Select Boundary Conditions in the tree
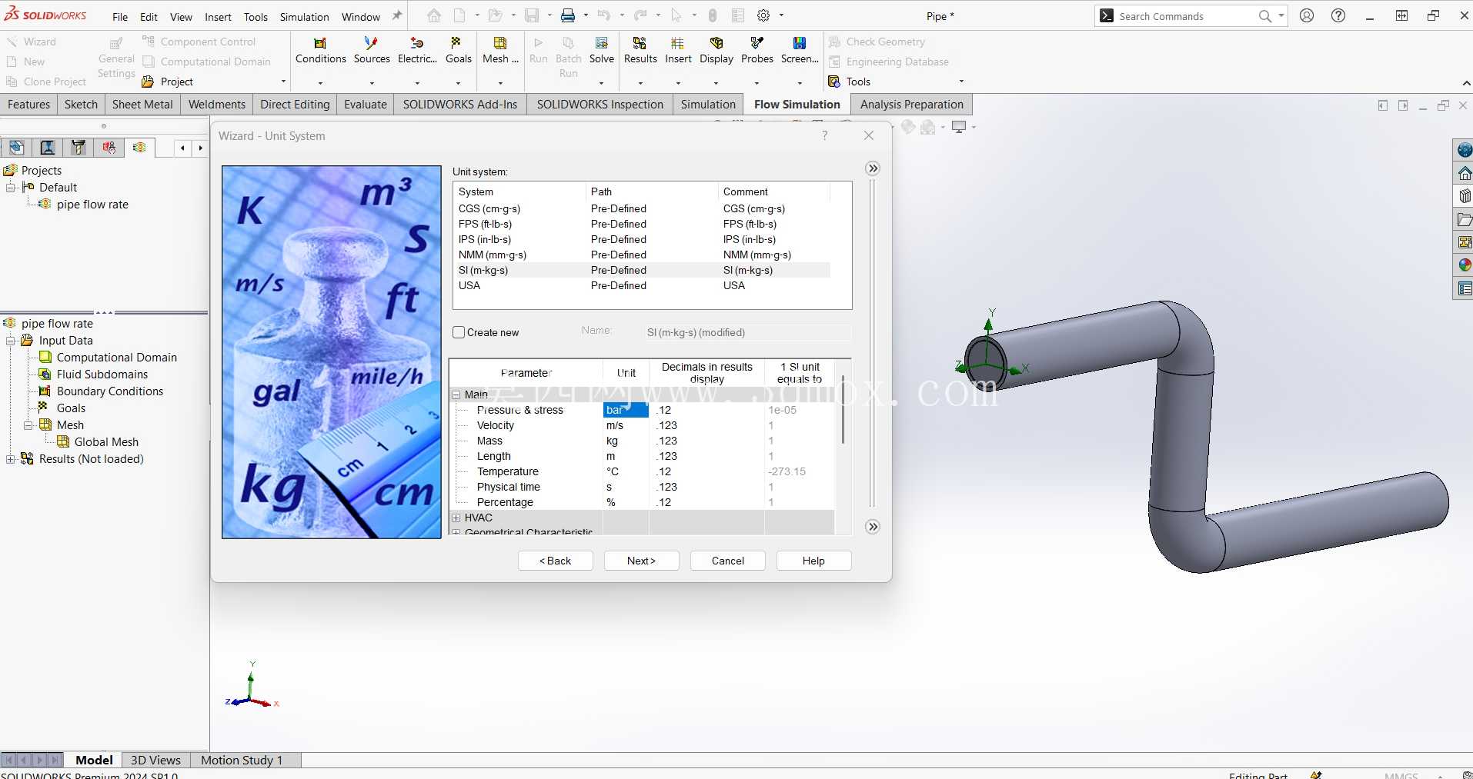The width and height of the screenshot is (1473, 779). tap(110, 391)
